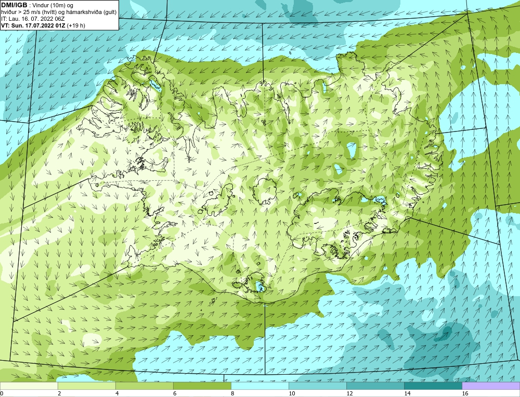Click the 'IT: Lau. 16. 07. 2022 06Z' line
This screenshot has height=397, width=520.
pyautogui.click(x=33, y=19)
